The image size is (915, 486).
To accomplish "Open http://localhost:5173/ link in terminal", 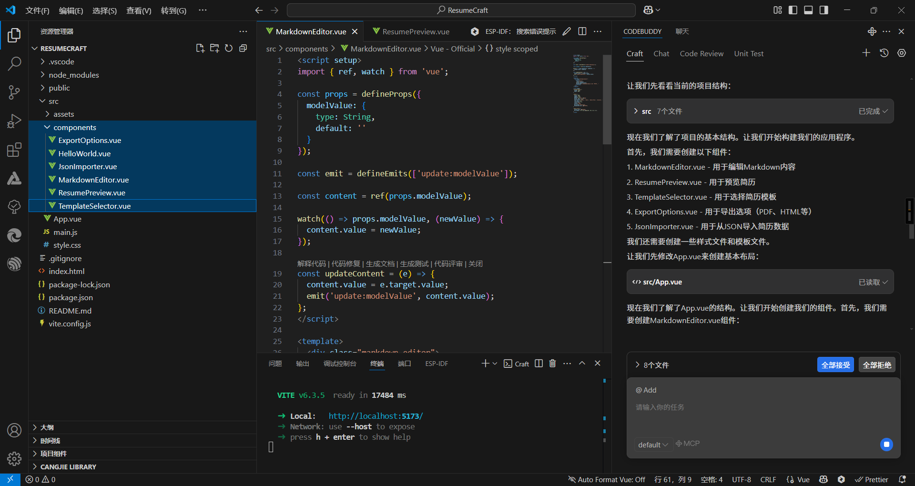I will [x=376, y=416].
